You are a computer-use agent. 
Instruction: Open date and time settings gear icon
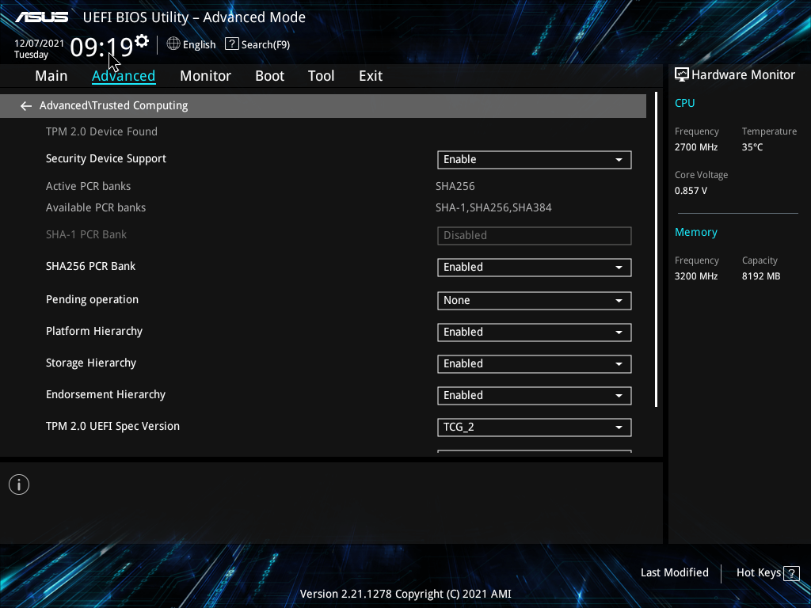[x=142, y=41]
